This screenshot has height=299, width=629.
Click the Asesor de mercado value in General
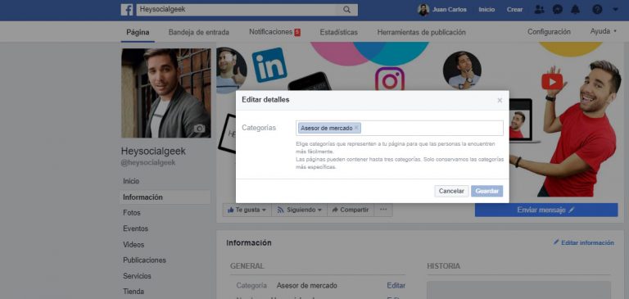[x=307, y=286]
